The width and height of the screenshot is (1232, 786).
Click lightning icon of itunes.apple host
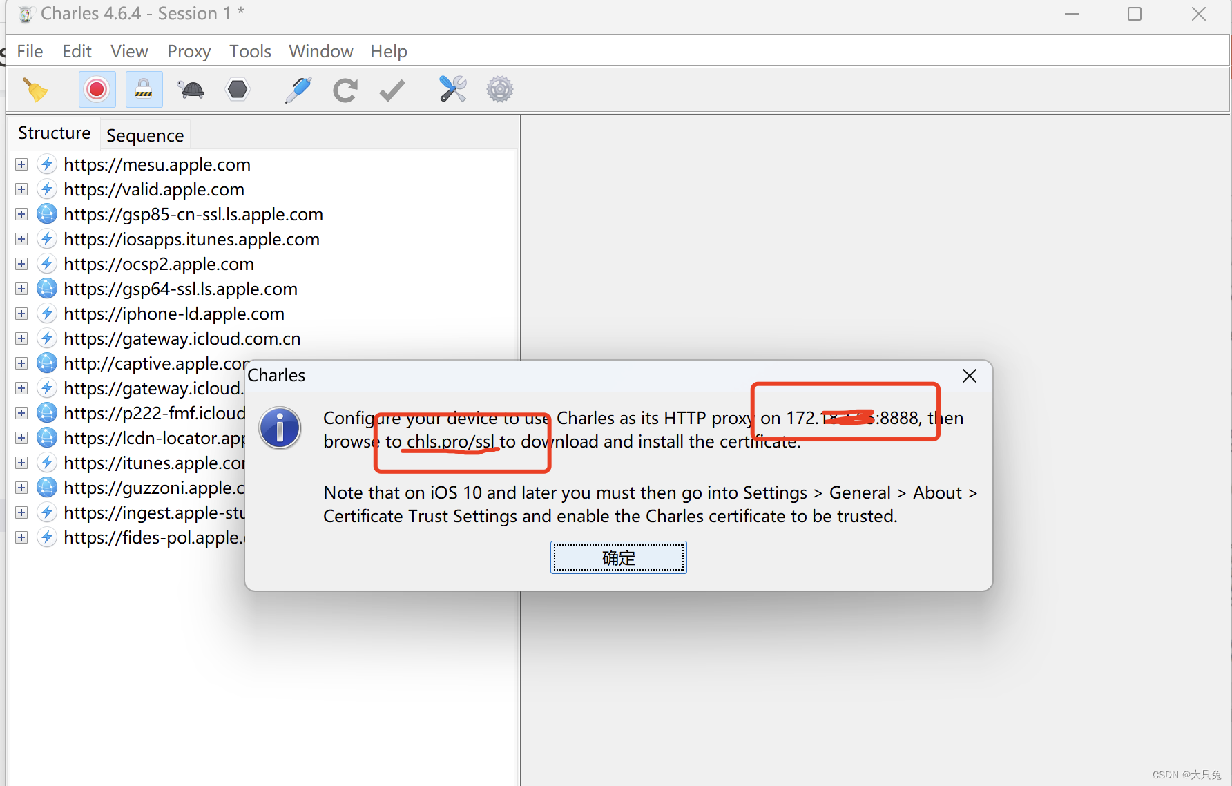47,463
